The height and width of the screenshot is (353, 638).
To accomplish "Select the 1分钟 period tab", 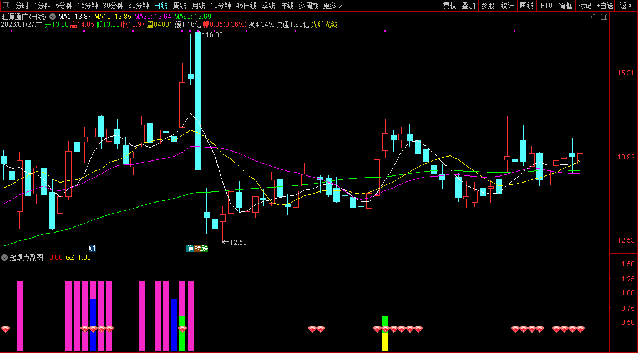I will (42, 6).
